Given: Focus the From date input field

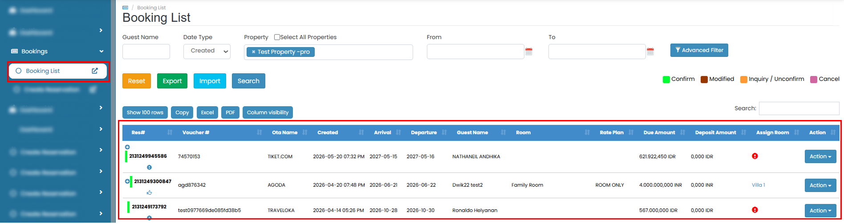Looking at the screenshot, I should 475,52.
